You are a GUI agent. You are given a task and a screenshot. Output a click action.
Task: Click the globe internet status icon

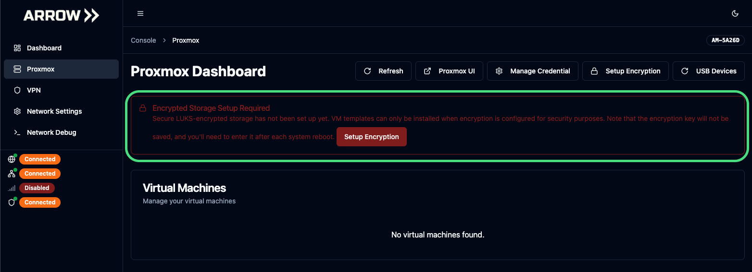12,159
